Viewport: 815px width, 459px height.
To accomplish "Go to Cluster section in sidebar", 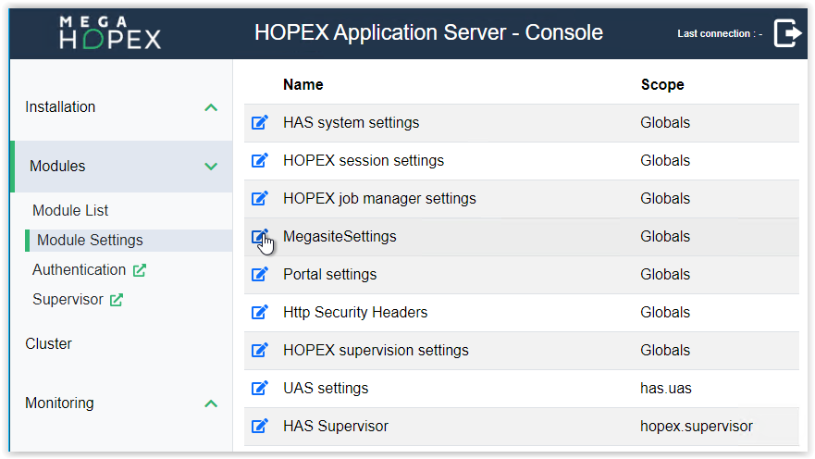I will (x=48, y=343).
